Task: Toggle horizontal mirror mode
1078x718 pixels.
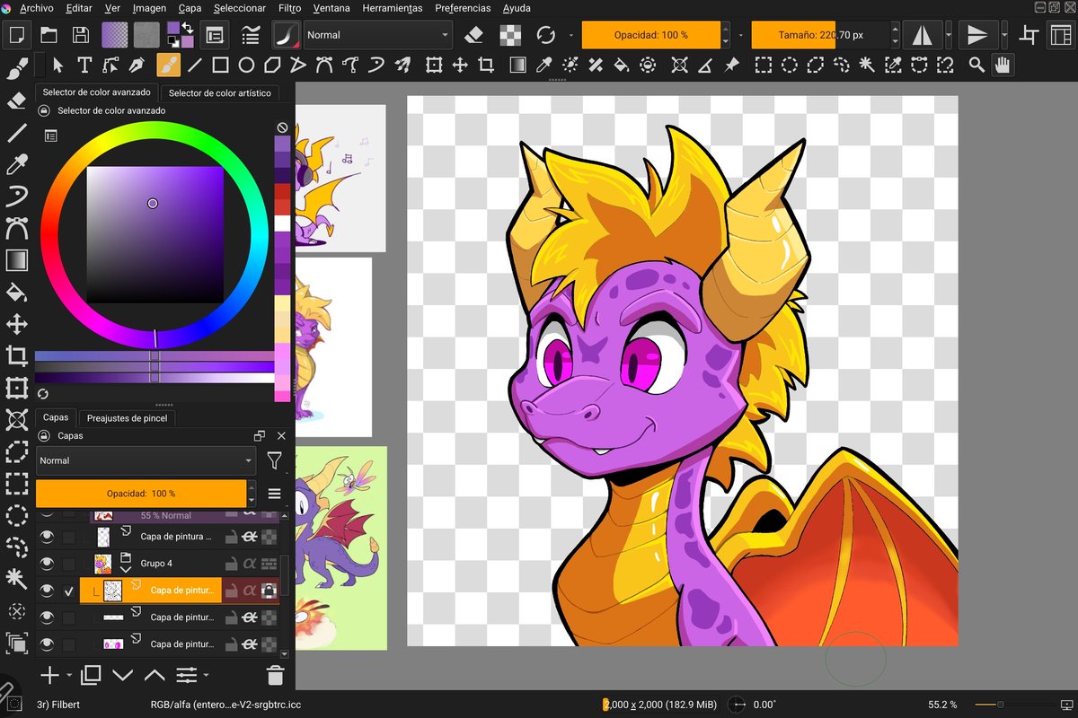Action: point(922,35)
